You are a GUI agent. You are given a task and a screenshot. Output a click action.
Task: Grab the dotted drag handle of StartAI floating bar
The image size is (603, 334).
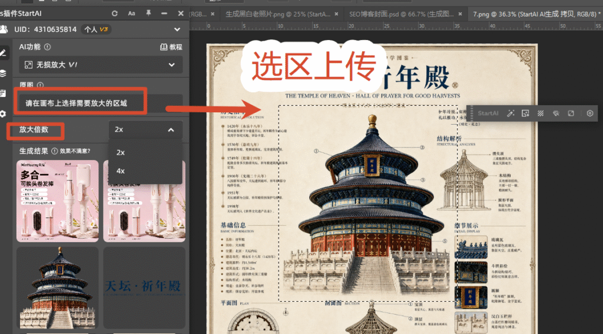point(472,113)
